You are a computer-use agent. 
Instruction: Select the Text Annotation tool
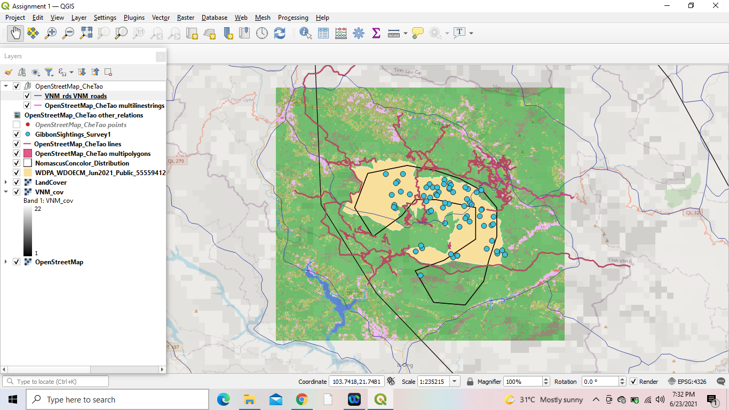[x=459, y=33]
